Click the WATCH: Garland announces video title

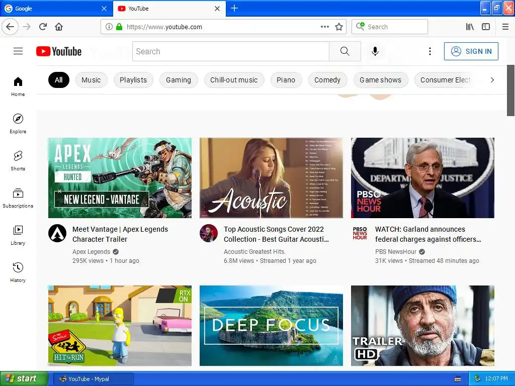point(428,234)
